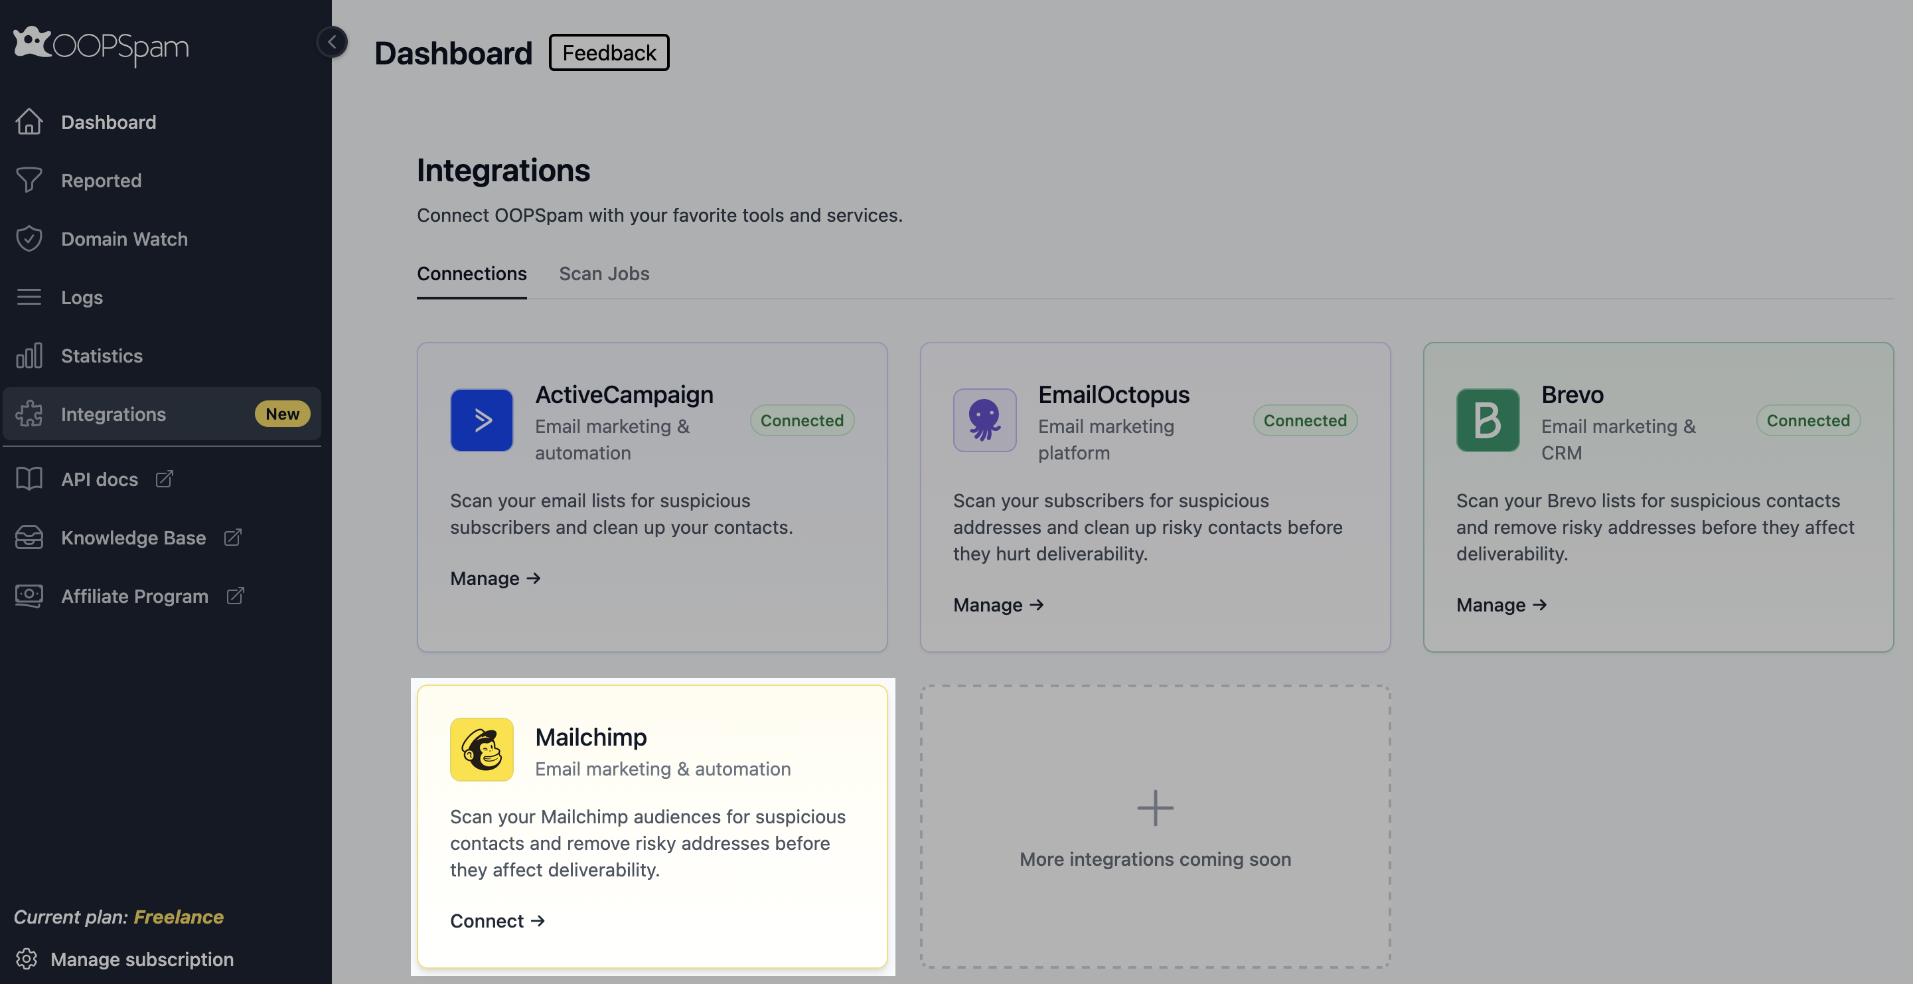
Task: Click the ActiveCampaign card title
Action: click(624, 394)
